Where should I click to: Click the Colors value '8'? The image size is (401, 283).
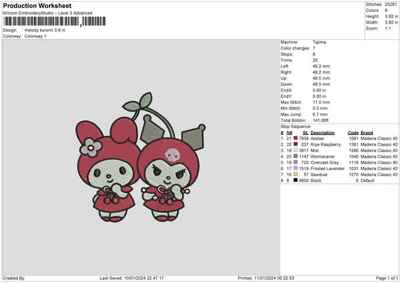(x=386, y=11)
